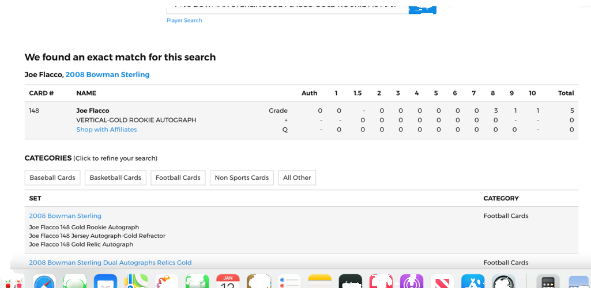Open the Notes app in dock
Screen dimensions: 591x288
tap(319, 282)
